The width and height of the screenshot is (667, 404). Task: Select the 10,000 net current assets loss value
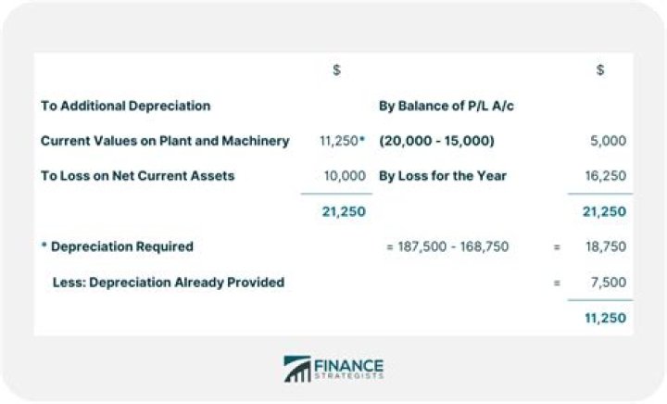(x=345, y=176)
